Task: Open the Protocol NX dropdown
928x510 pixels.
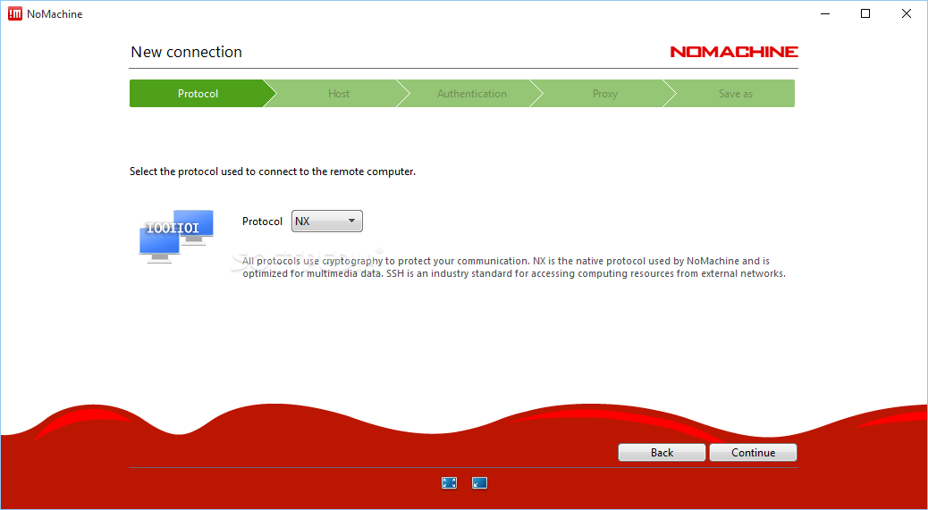Action: 326,221
